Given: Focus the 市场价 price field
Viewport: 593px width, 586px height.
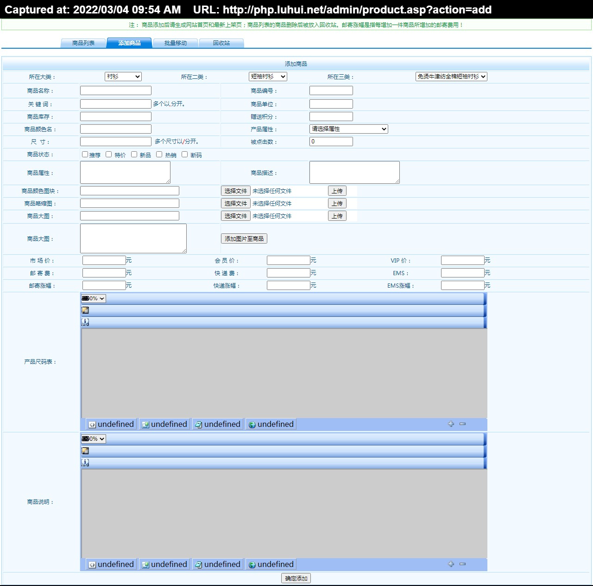Looking at the screenshot, I should (x=104, y=260).
